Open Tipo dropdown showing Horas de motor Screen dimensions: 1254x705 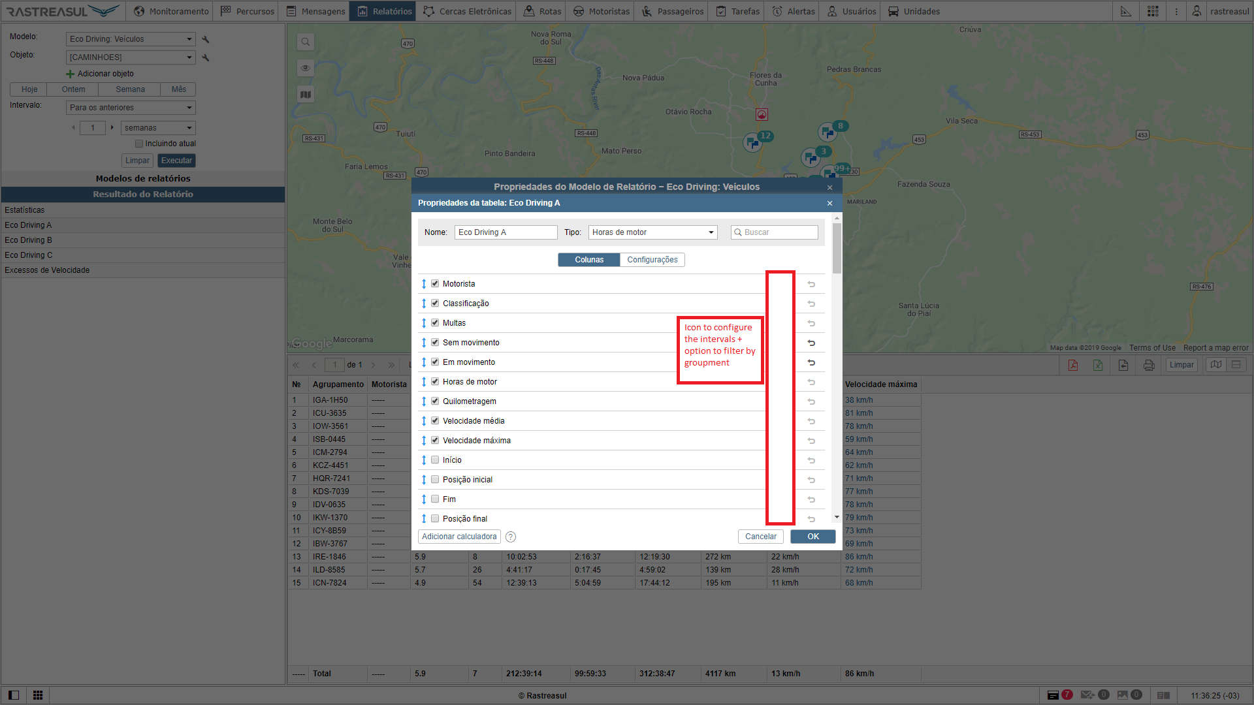coord(652,232)
